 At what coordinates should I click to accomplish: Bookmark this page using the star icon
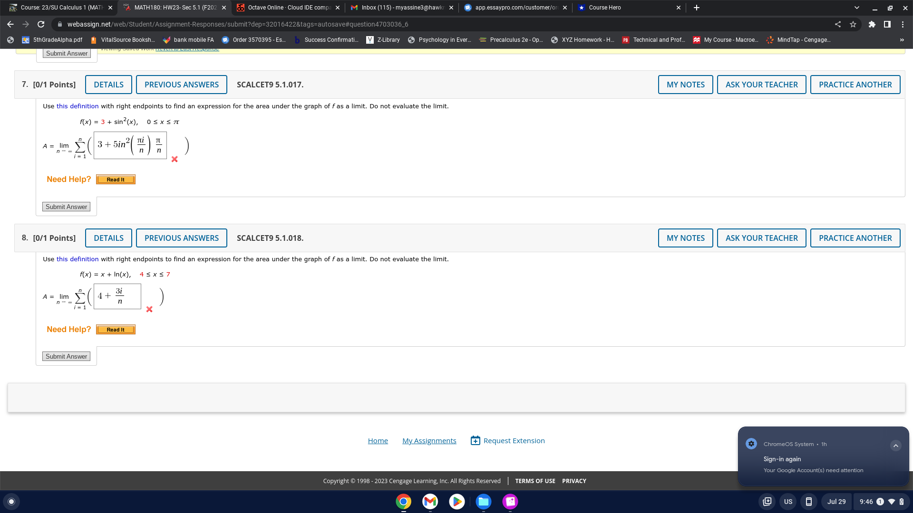coord(853,24)
